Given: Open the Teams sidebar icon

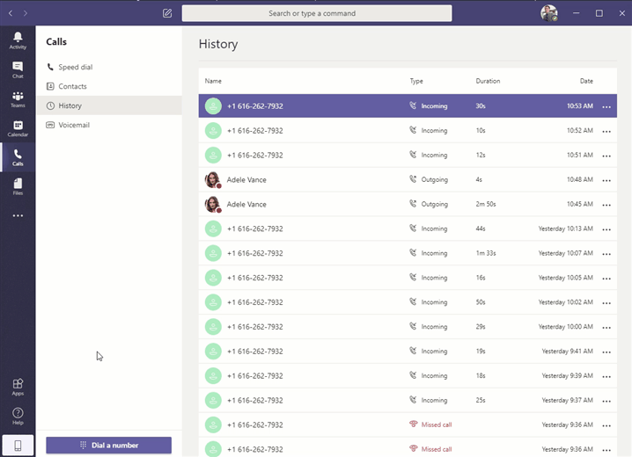Looking at the screenshot, I should tap(18, 99).
